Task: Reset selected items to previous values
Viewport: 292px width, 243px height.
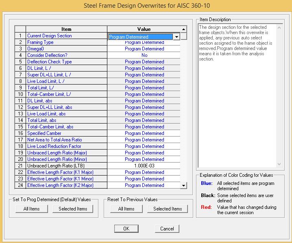Action: click(168, 209)
